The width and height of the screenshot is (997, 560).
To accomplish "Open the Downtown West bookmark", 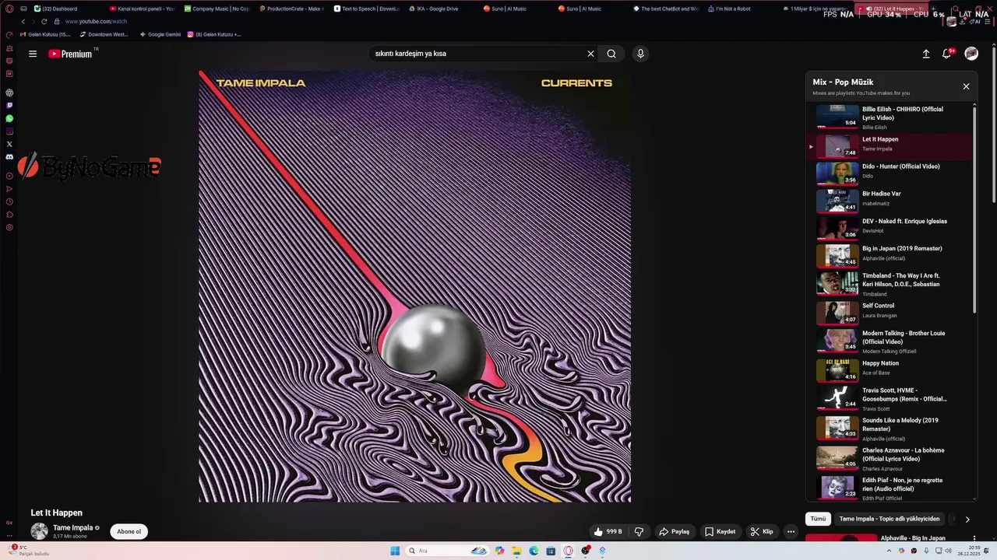I will tap(104, 34).
